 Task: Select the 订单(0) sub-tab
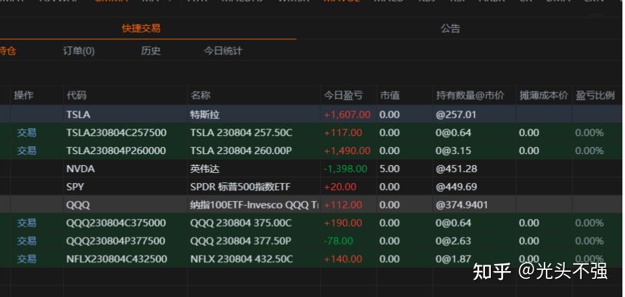tap(79, 51)
